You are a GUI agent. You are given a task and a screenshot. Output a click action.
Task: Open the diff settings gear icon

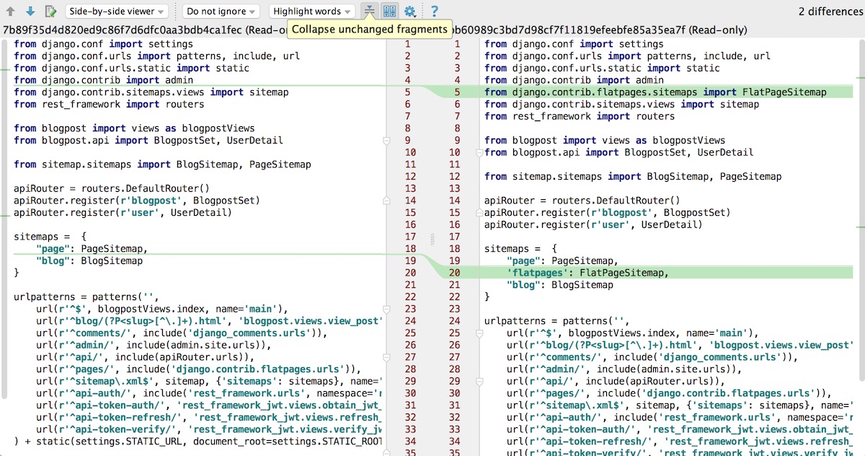410,11
